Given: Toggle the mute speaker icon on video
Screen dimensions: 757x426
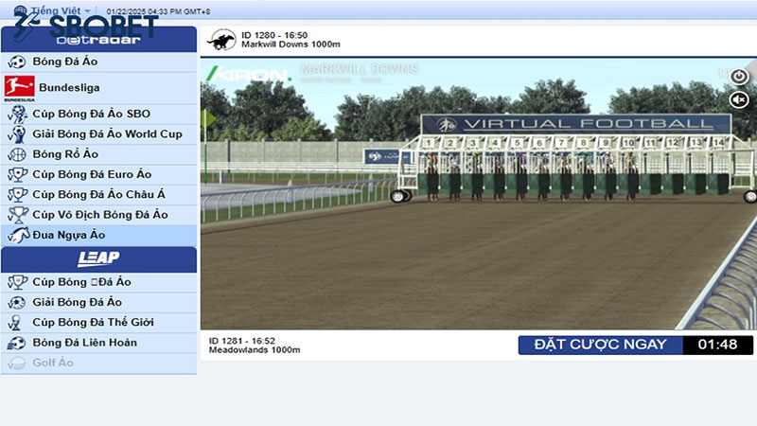Looking at the screenshot, I should 739,100.
